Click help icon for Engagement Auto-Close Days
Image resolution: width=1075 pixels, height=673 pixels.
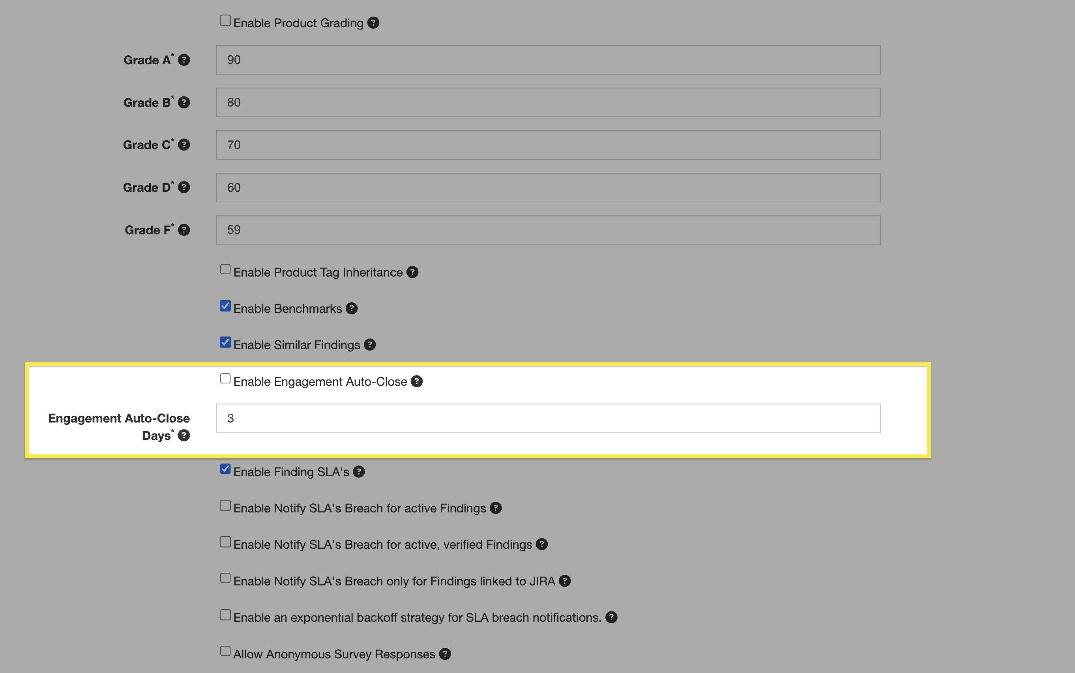click(184, 435)
